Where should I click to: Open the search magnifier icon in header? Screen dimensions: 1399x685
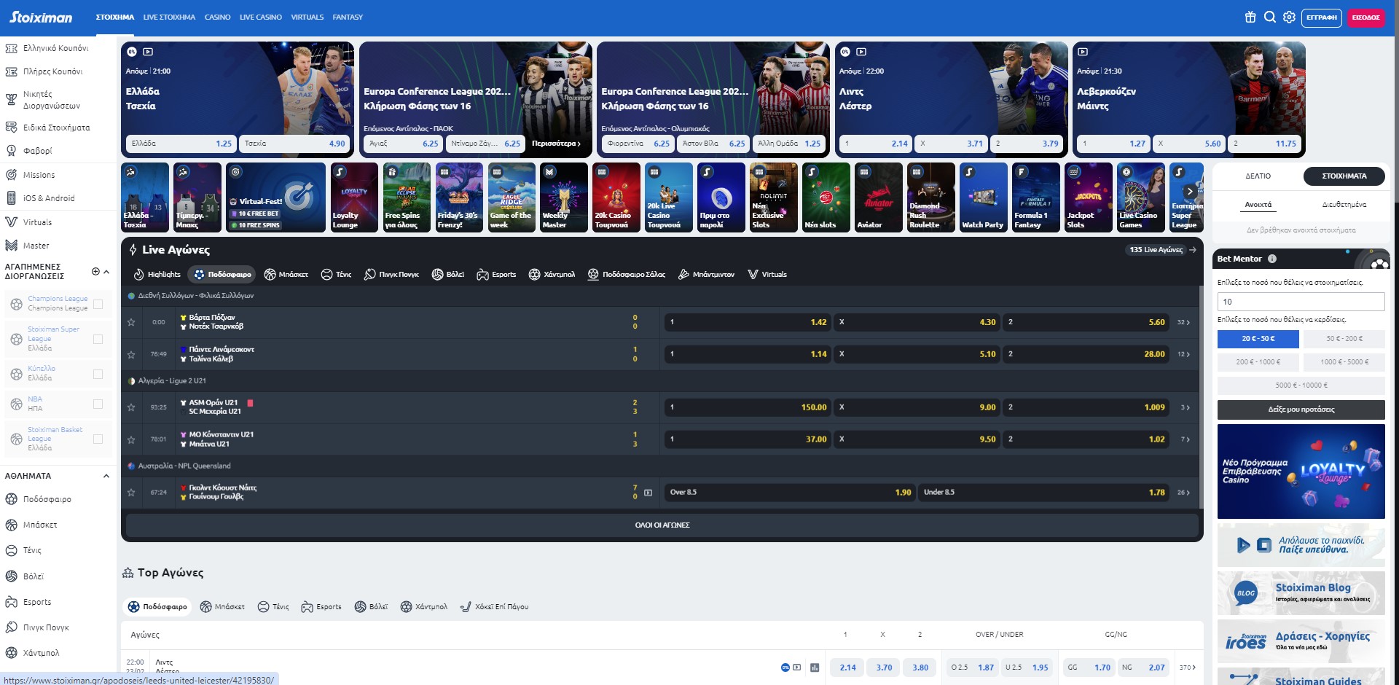1269,17
